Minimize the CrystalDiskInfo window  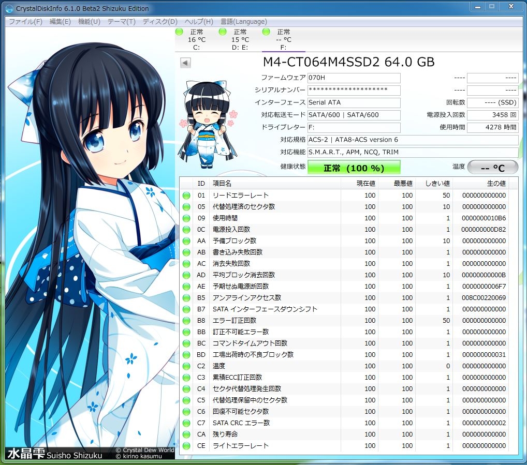coord(477,6)
